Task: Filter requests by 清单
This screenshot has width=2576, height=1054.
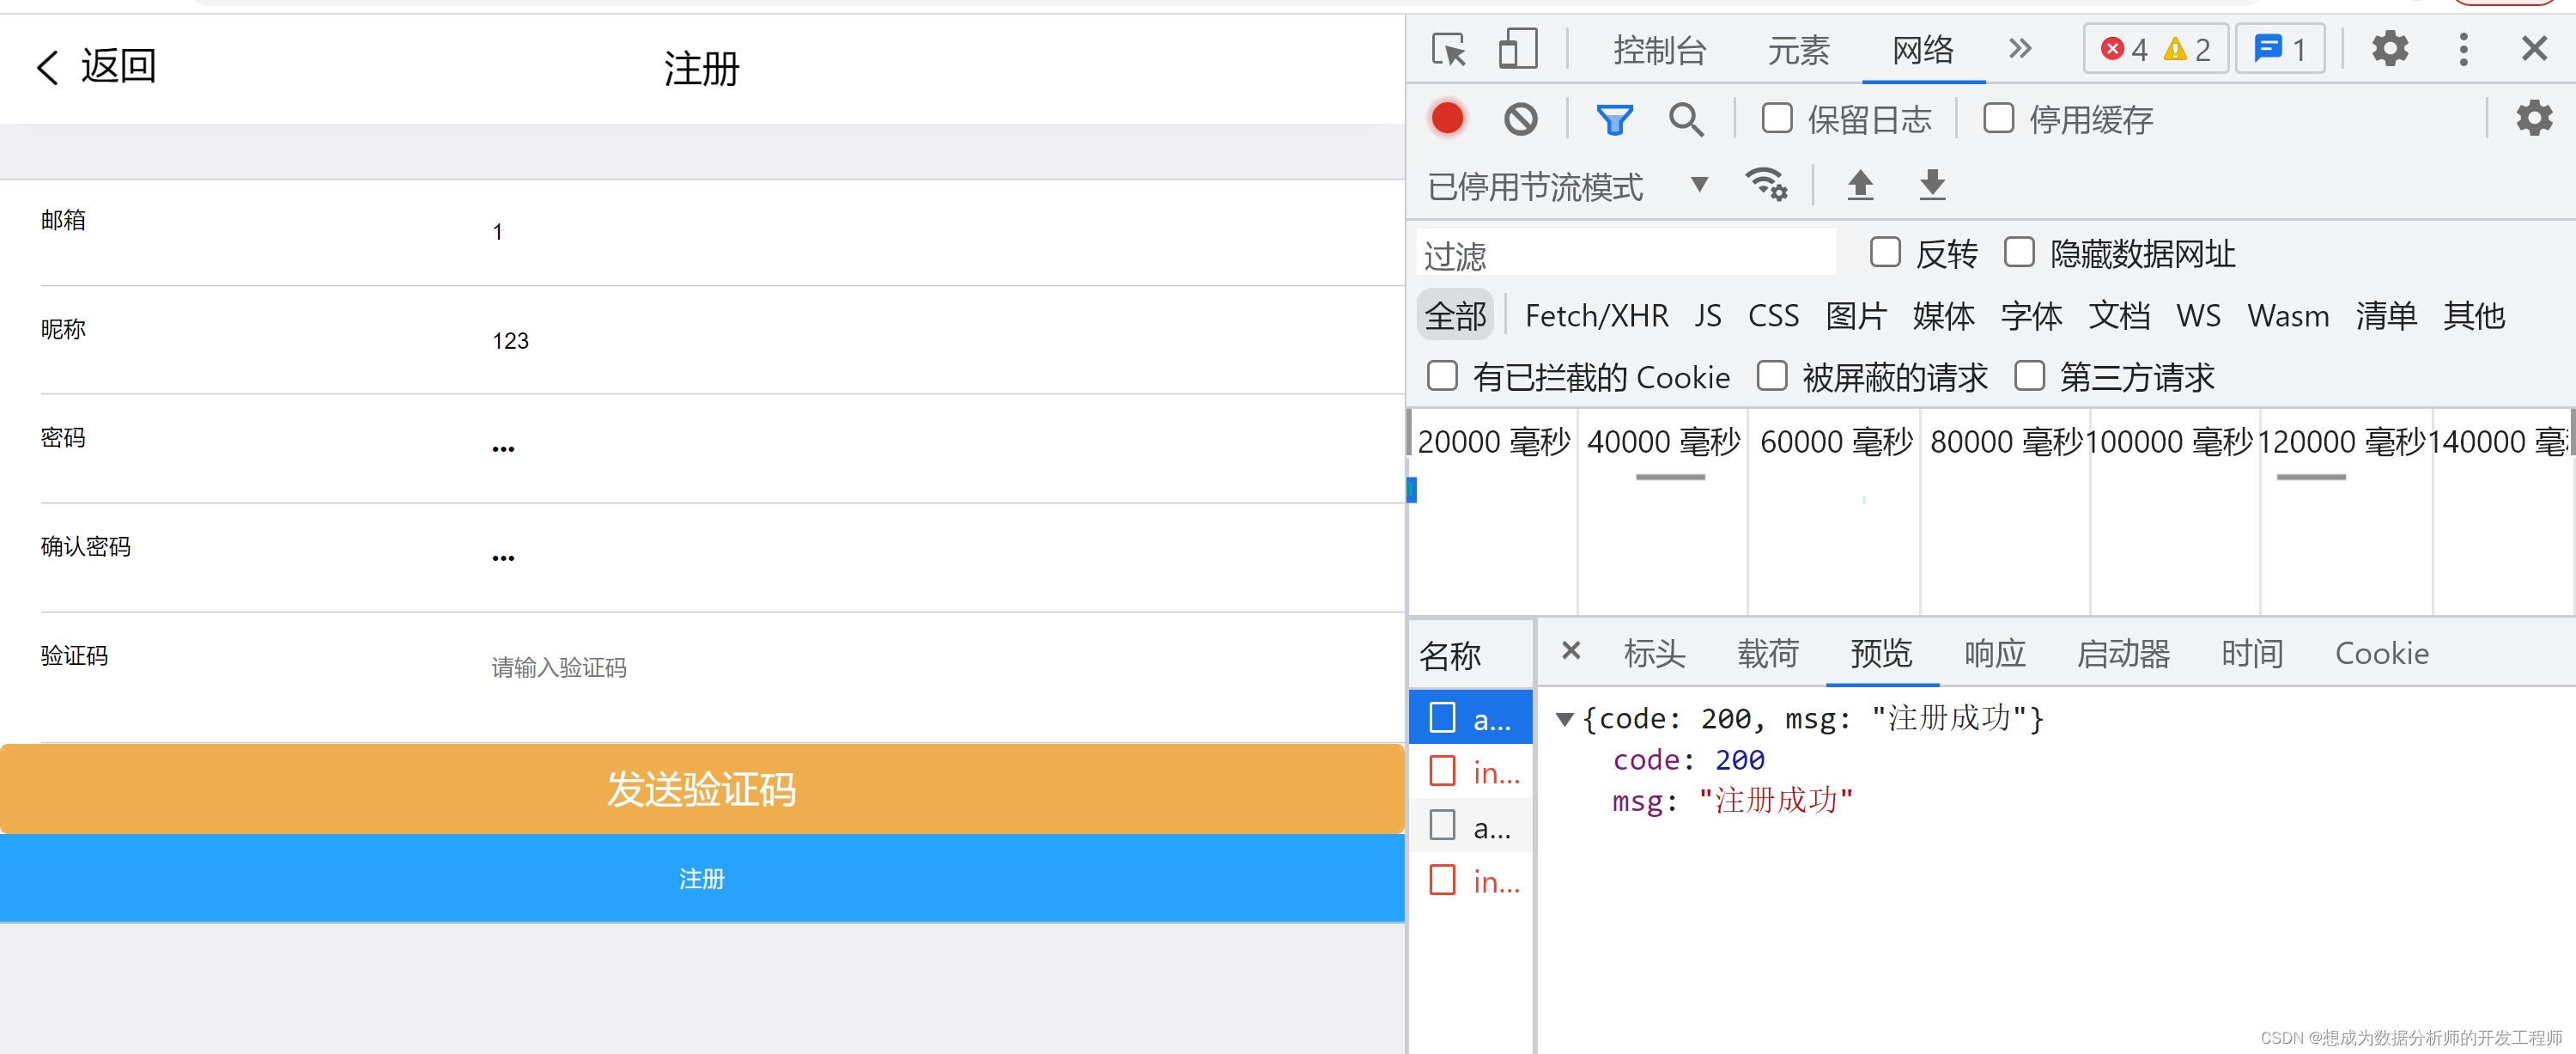Action: (x=2386, y=316)
